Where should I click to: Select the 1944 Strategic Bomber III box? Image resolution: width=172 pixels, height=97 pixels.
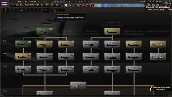coord(134,69)
